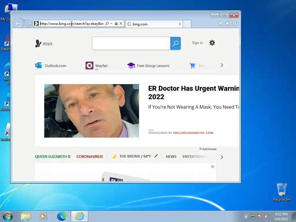Screen dimensions: 296x222
Task: Click the WELLNESSGUIDE101.COM sponsor link
Action: (x=193, y=133)
